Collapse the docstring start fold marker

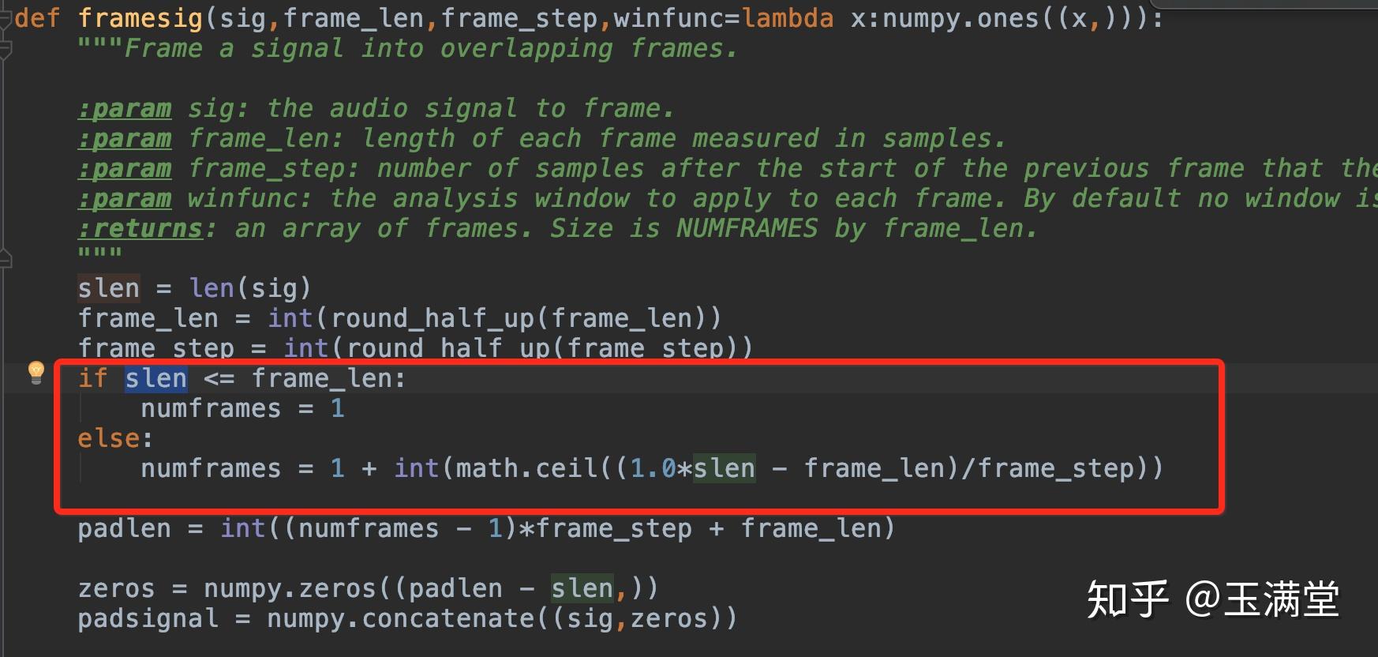point(6,49)
